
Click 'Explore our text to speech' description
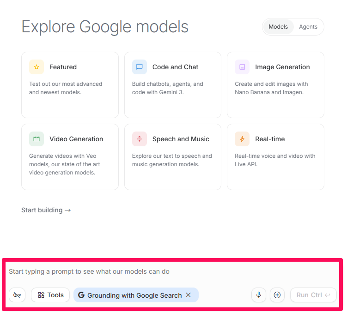coord(172,160)
